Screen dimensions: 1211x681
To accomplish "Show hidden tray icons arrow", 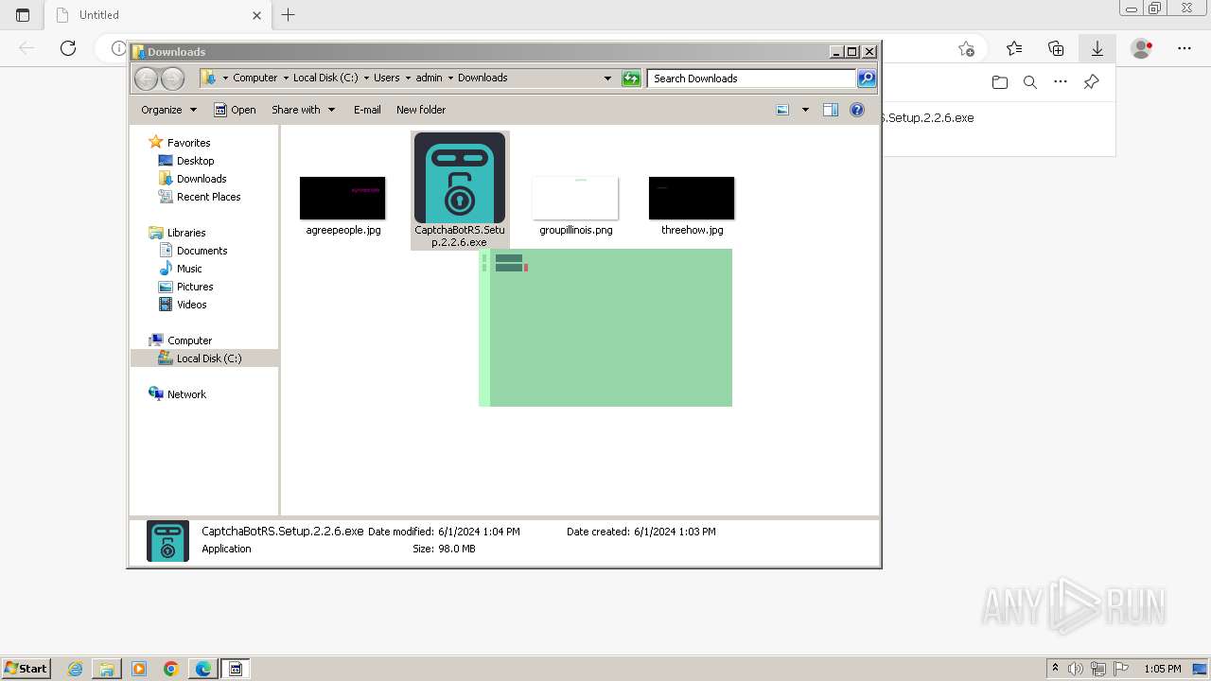I will point(1055,669).
